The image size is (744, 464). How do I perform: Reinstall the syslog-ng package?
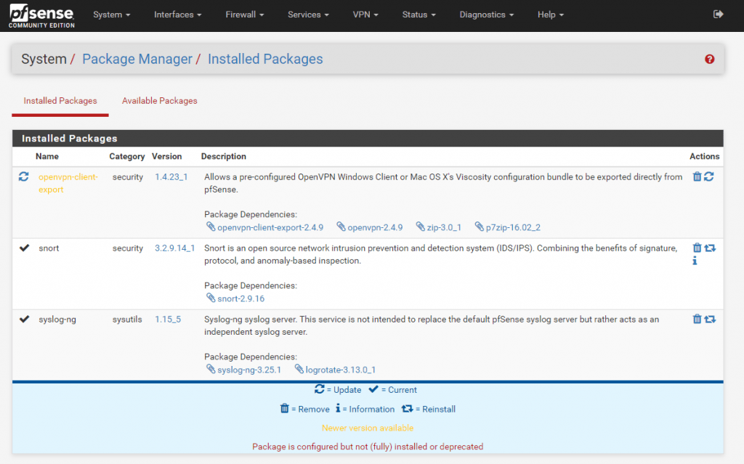(x=710, y=319)
